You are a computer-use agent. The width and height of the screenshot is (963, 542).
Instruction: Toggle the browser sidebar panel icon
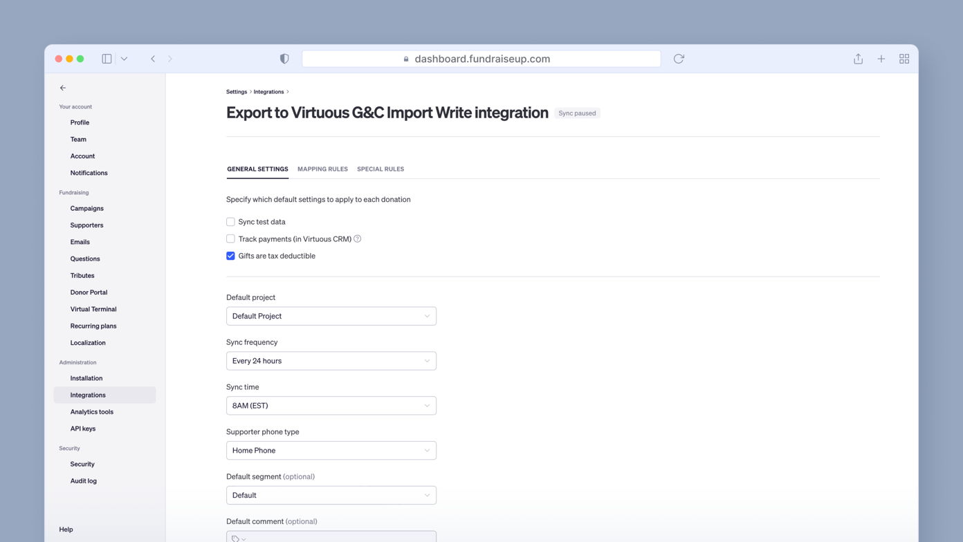point(107,59)
